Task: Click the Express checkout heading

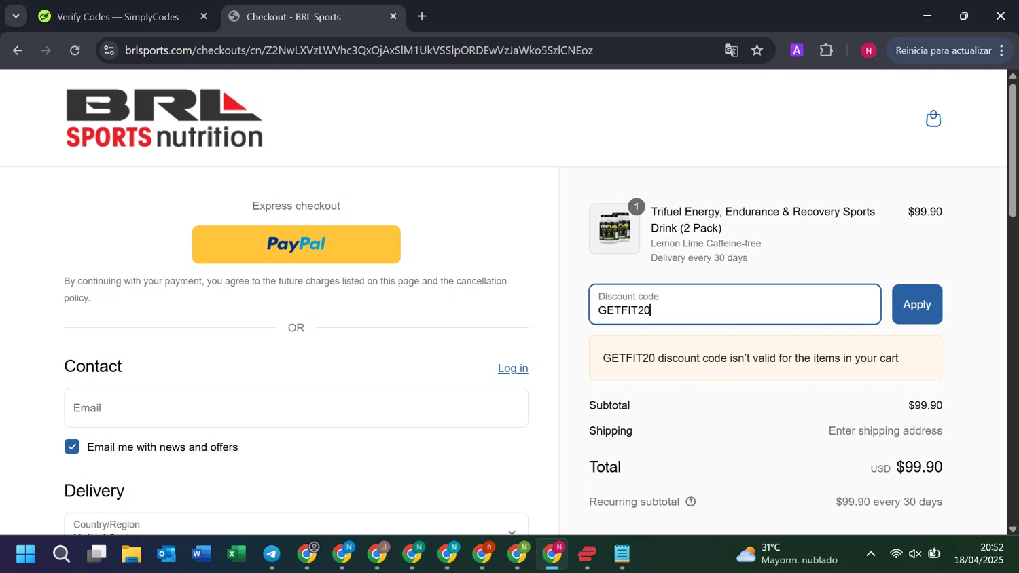Action: pyautogui.click(x=296, y=206)
